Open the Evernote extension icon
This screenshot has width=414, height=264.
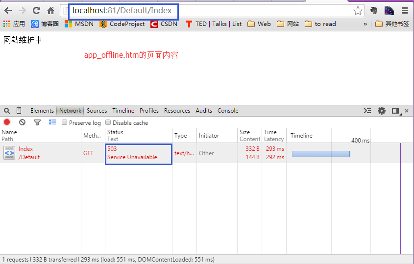point(373,11)
